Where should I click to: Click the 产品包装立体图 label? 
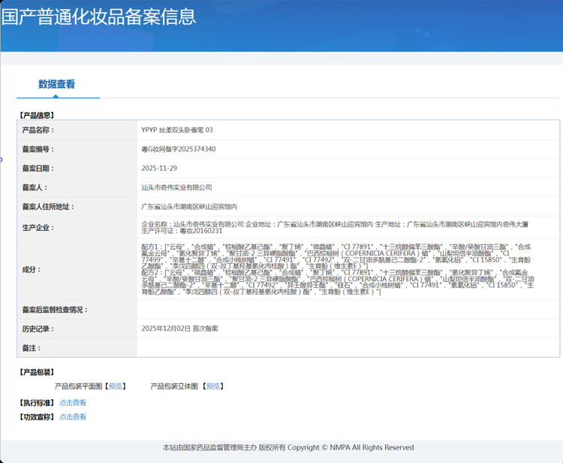[174, 386]
